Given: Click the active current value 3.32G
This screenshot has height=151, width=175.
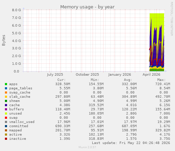Looking at the screenshot, I should click(x=65, y=135).
